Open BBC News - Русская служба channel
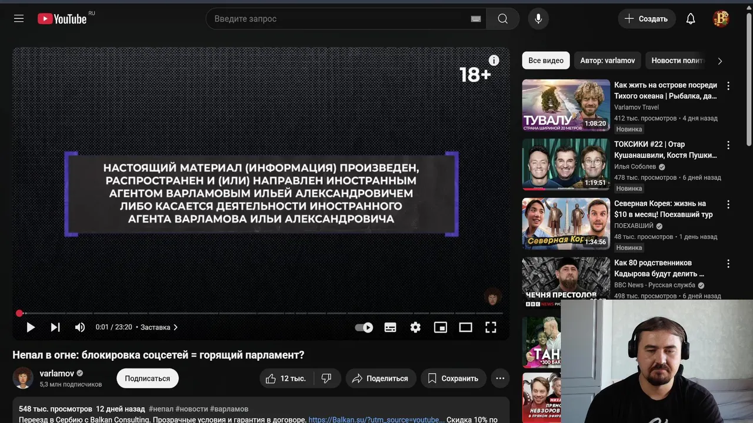Viewport: 753px width, 423px height. [x=655, y=286]
